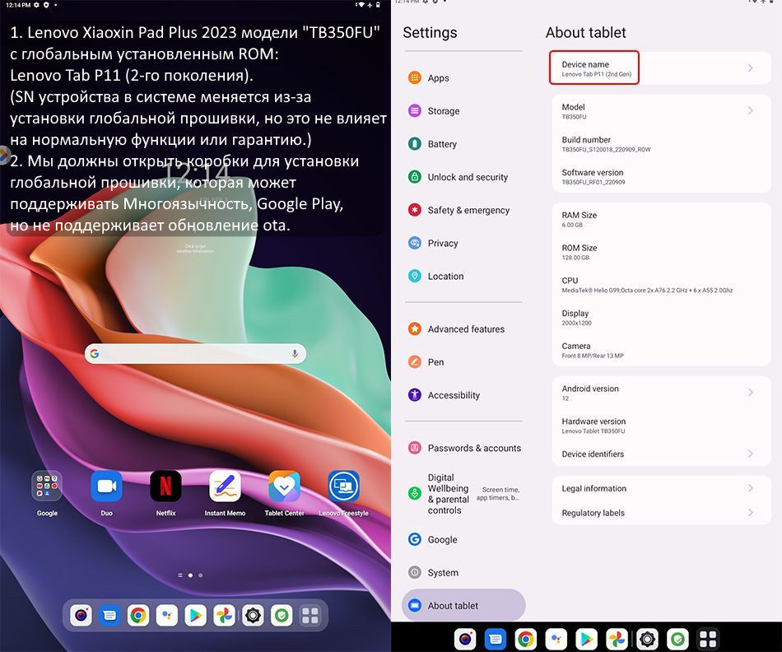The height and width of the screenshot is (652, 782).
Task: Open Unlock and security settings
Action: [x=463, y=177]
